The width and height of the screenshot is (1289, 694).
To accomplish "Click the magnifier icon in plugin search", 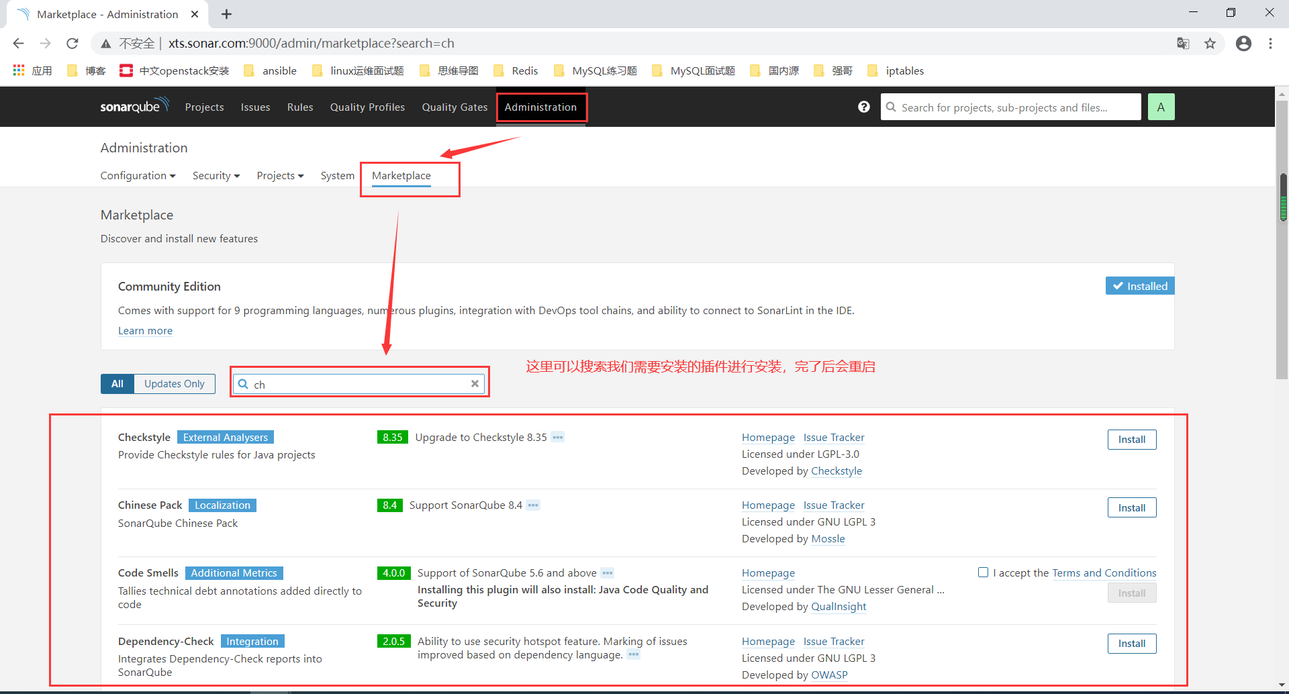I will click(x=243, y=384).
